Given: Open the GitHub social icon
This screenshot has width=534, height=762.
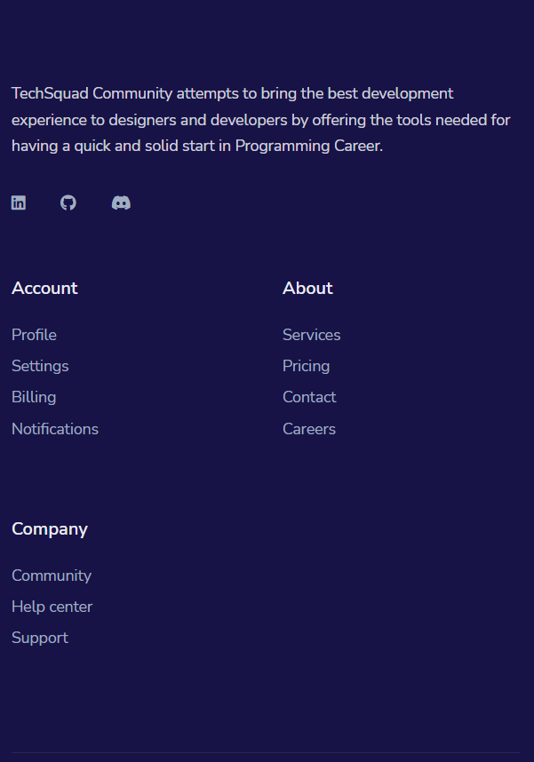Looking at the screenshot, I should 68,202.
